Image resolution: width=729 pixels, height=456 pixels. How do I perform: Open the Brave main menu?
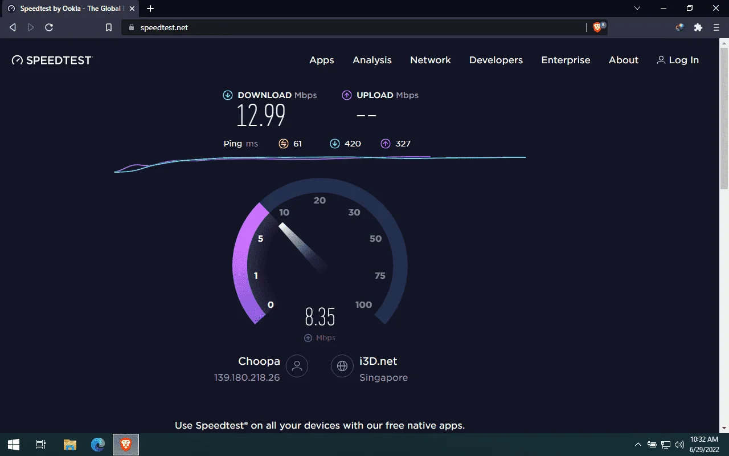tap(716, 27)
